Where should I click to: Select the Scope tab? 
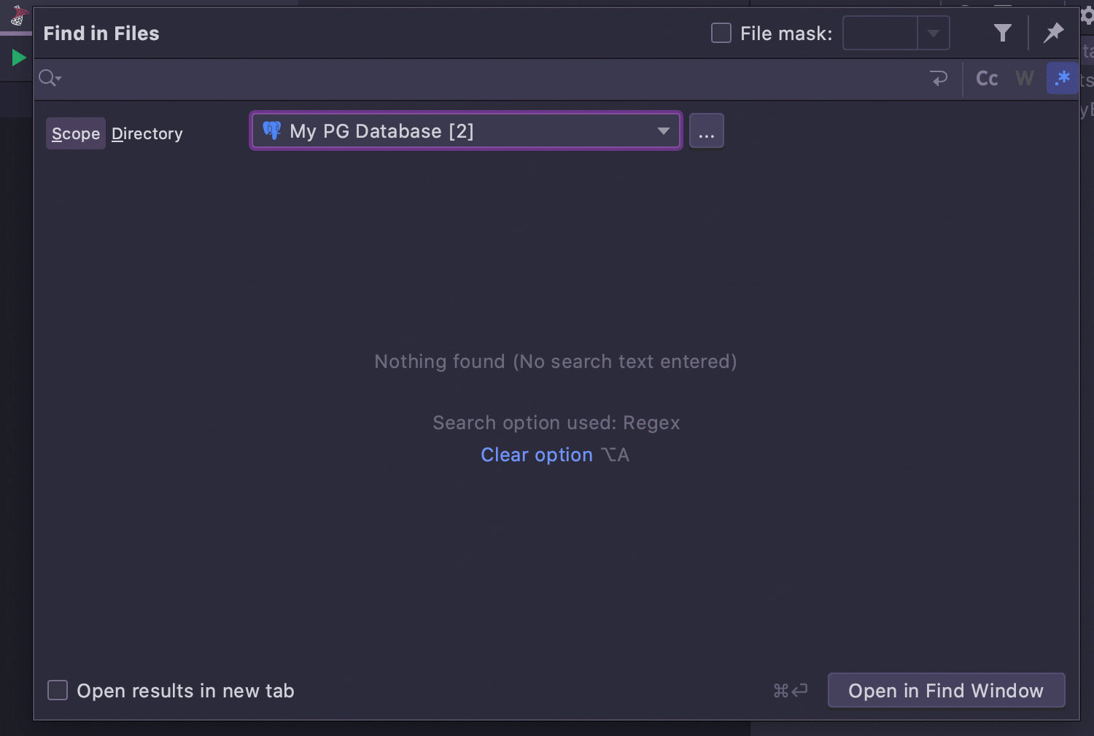76,133
